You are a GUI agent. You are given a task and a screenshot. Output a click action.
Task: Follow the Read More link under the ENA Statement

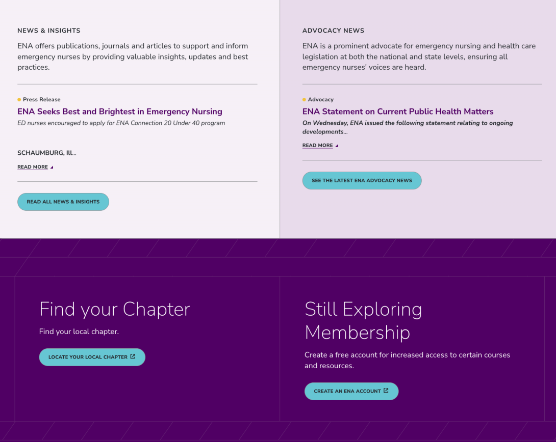317,146
